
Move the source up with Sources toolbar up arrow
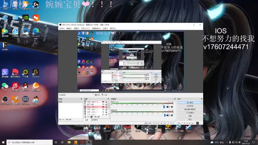tap(95, 117)
